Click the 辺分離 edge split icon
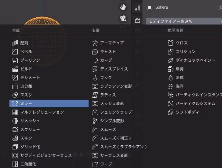222x168 pixels. pyautogui.click(x=15, y=87)
